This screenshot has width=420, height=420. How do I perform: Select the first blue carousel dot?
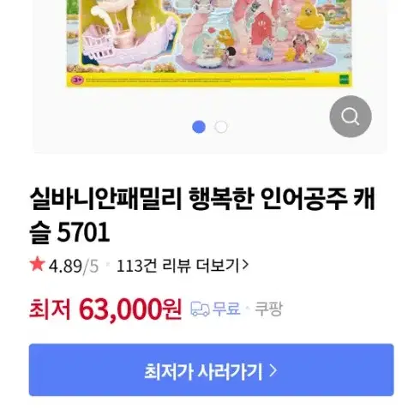tap(199, 127)
